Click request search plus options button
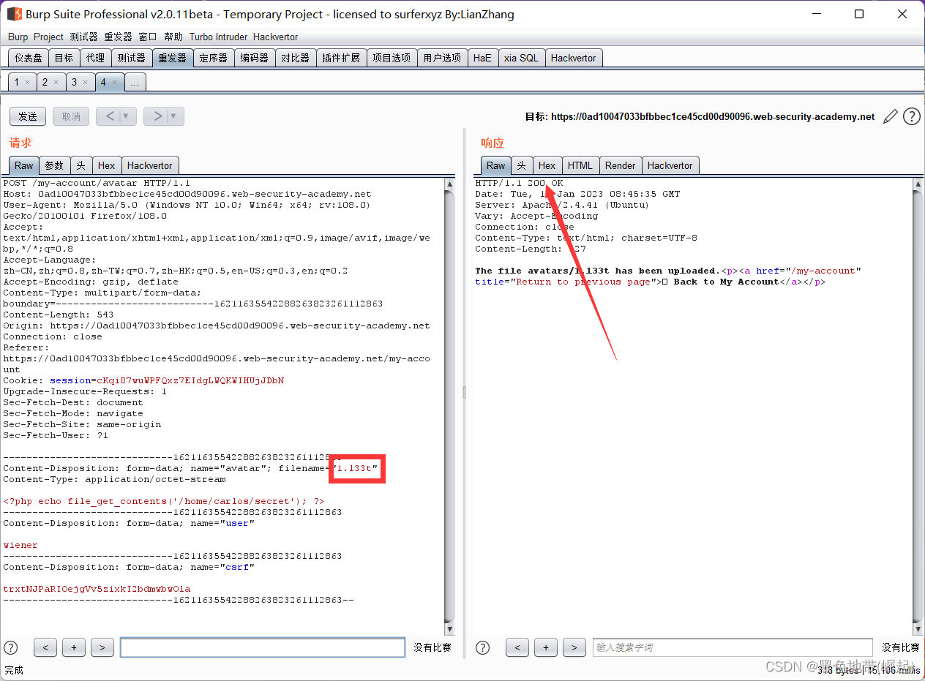Image resolution: width=925 pixels, height=681 pixels. tap(74, 647)
